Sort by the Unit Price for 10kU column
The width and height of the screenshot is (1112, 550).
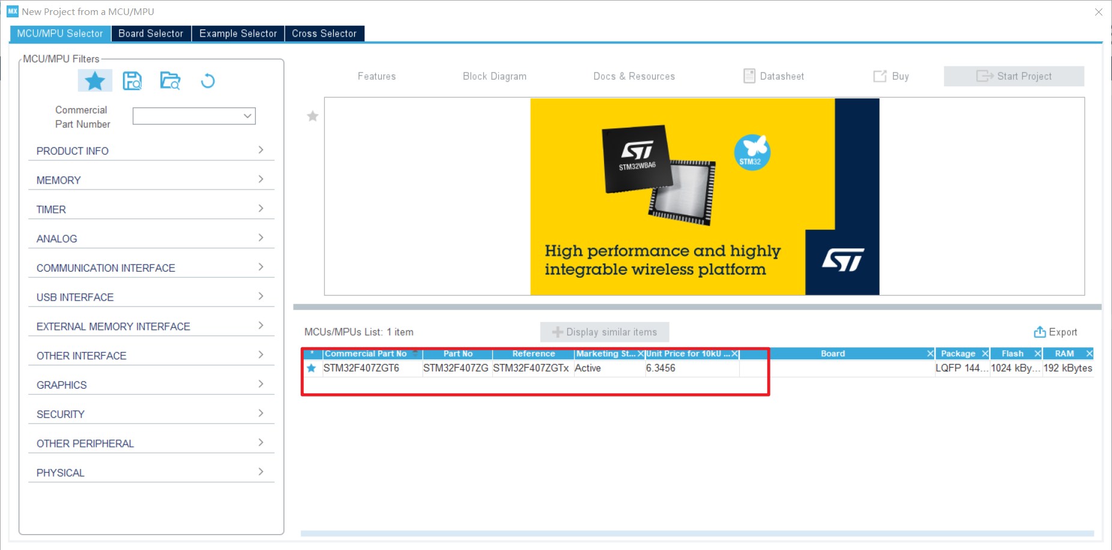(x=687, y=354)
